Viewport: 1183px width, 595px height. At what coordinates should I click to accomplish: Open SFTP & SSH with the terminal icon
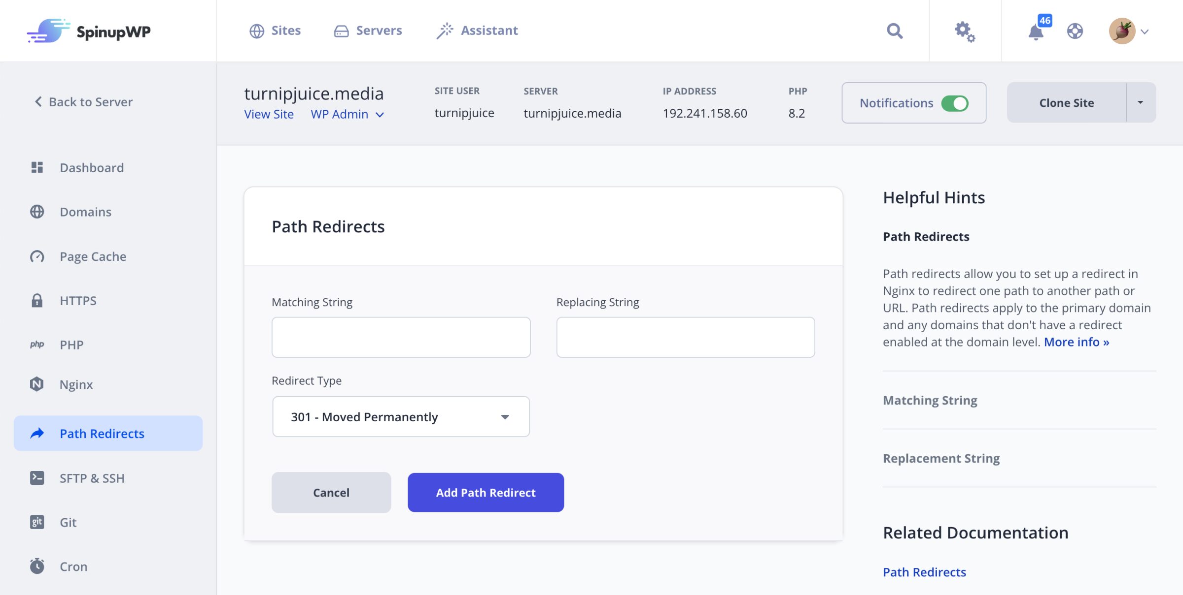click(37, 478)
